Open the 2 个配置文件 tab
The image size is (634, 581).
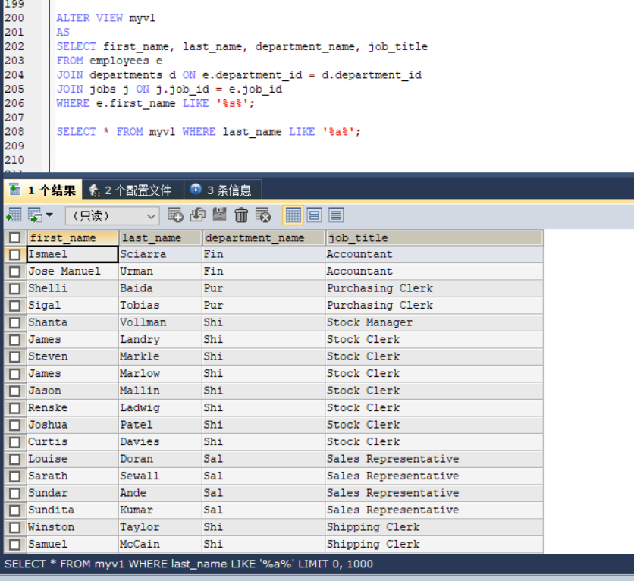coord(133,190)
